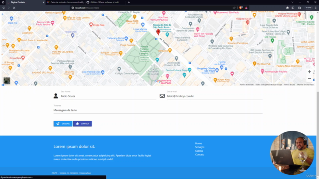The width and height of the screenshot is (319, 179).
Task: Go back to previous page
Action: coord(3,8)
